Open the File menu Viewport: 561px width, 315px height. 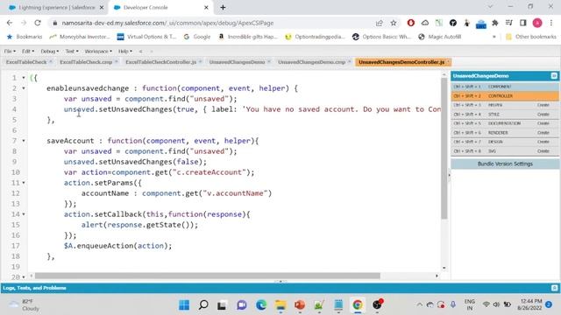(x=10, y=52)
